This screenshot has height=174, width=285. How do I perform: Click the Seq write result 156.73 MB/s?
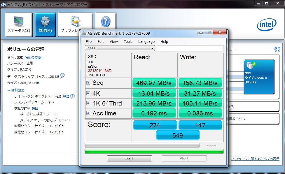pos(200,83)
